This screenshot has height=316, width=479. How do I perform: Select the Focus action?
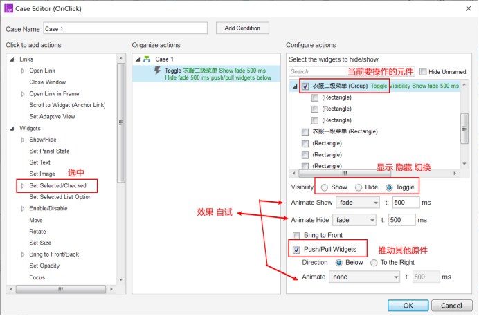click(x=37, y=277)
